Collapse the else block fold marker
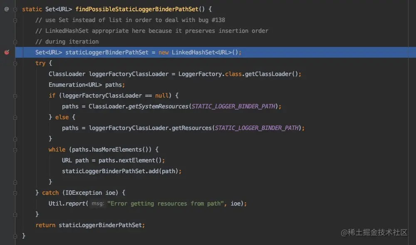This screenshot has height=245, width=416. pyautogui.click(x=15, y=118)
